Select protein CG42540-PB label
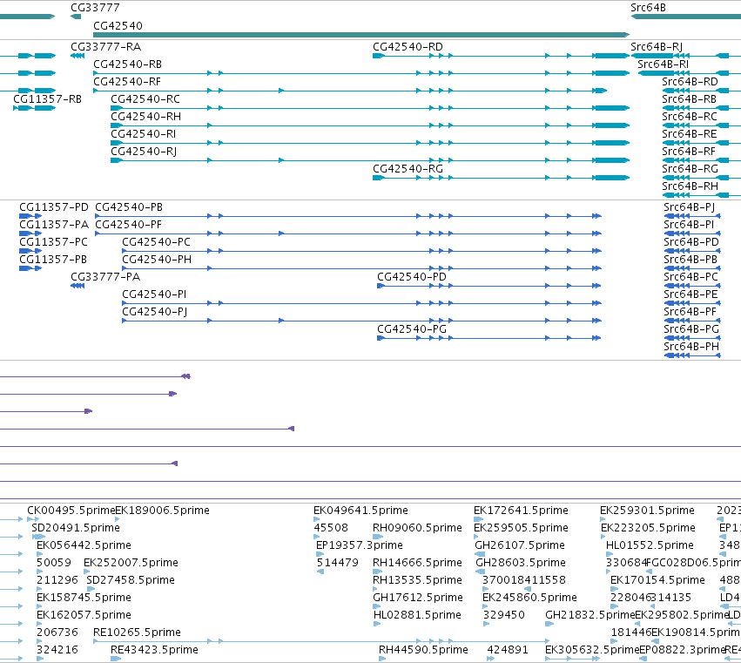This screenshot has height=663, width=741. 129,207
